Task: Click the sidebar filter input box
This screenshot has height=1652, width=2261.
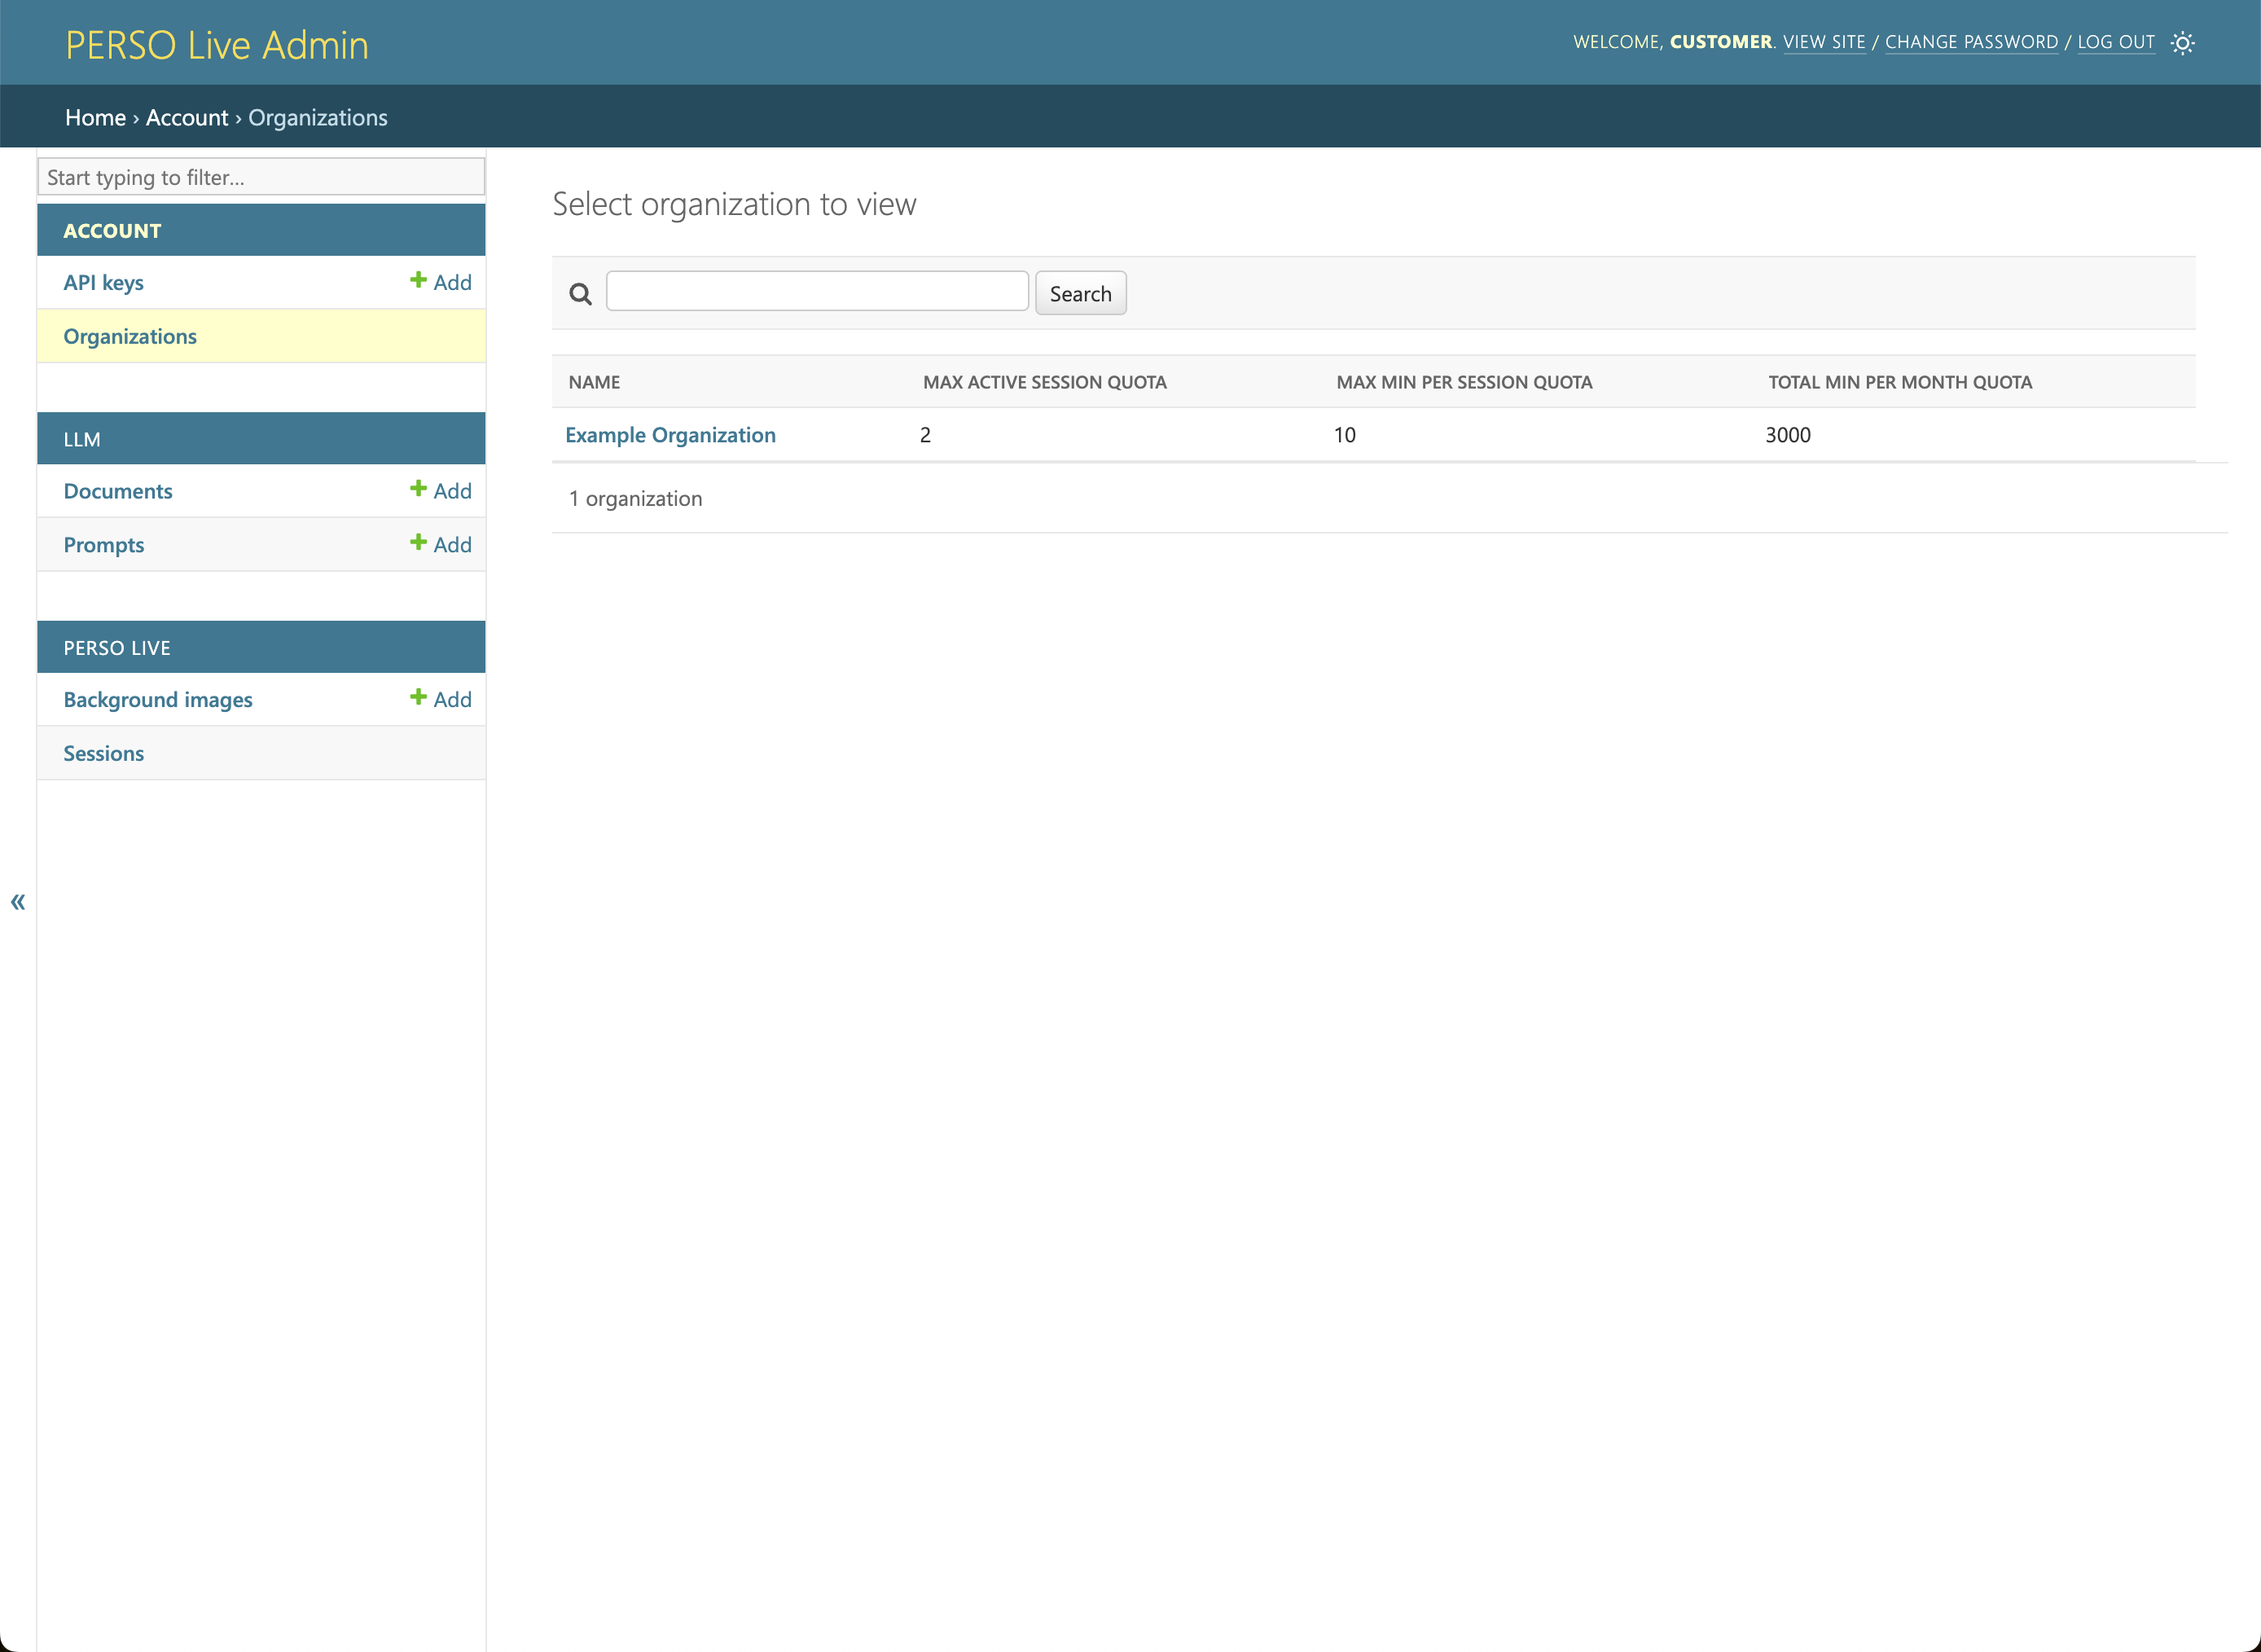Action: pyautogui.click(x=261, y=177)
